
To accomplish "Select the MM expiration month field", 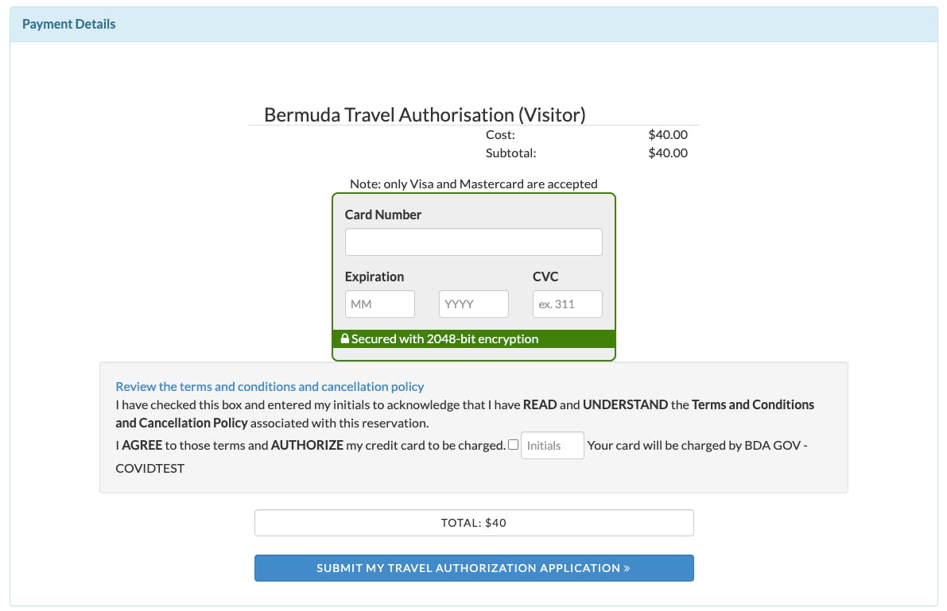I will click(379, 304).
